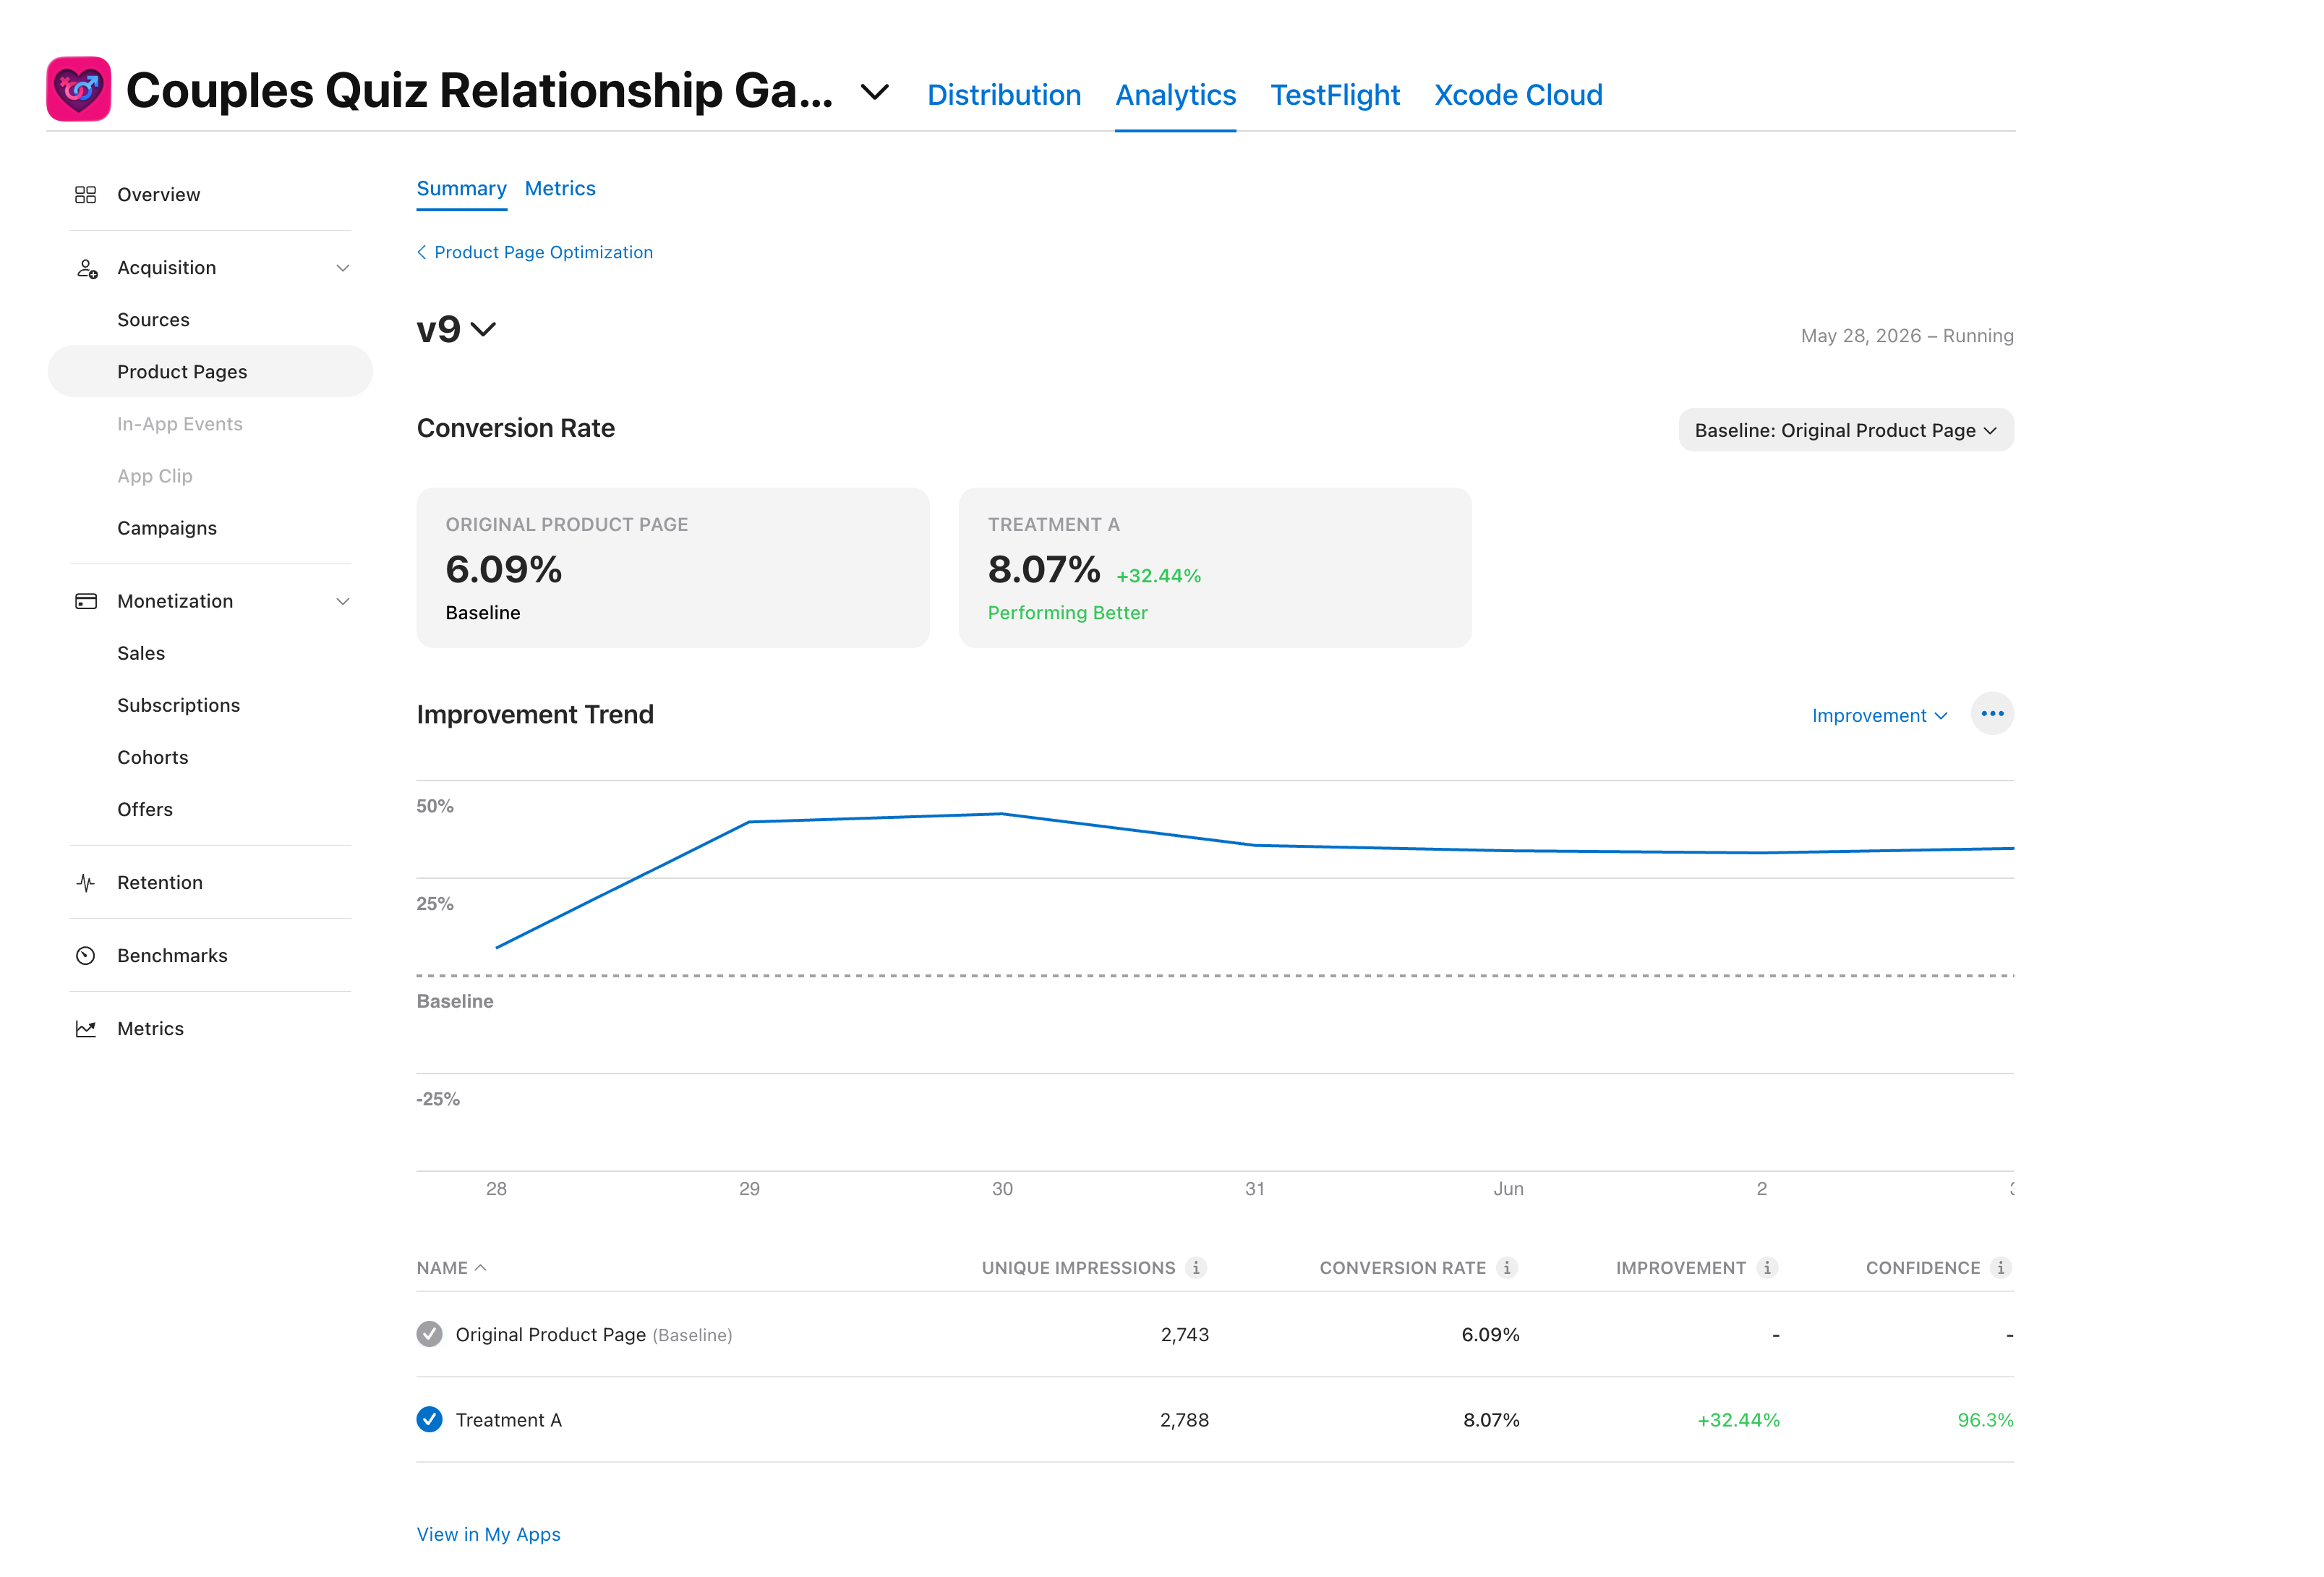Viewport: 2324px width, 1577px height.
Task: Click the Acquisition person icon
Action: (x=87, y=268)
